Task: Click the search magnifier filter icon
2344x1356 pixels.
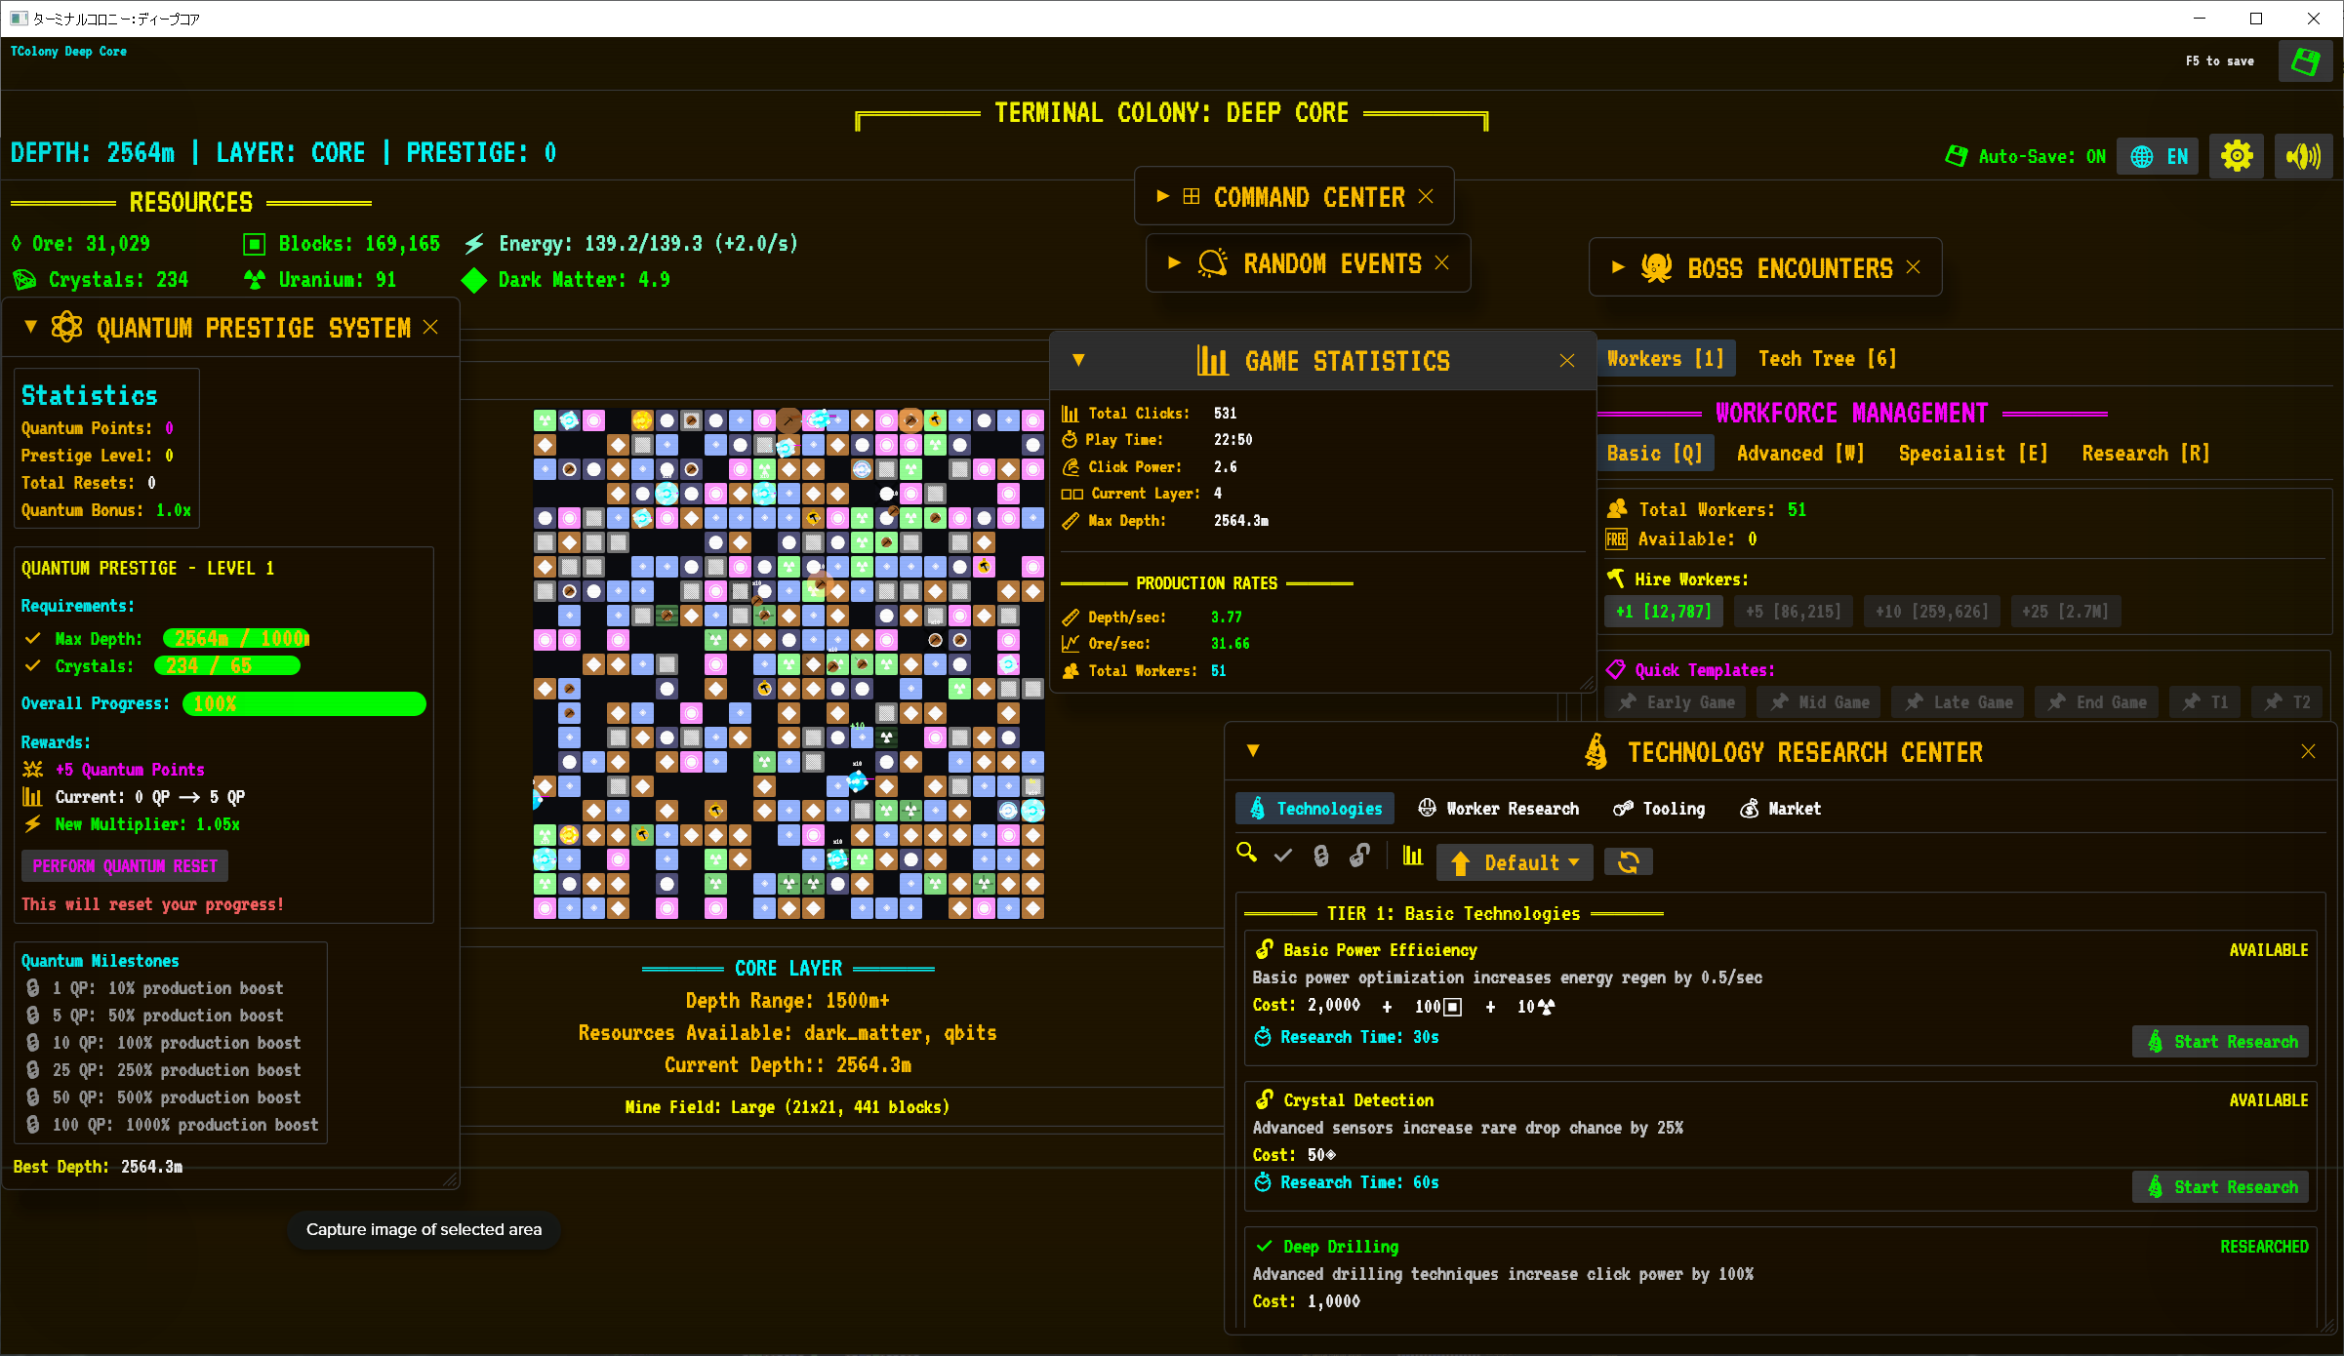Action: tap(1246, 854)
